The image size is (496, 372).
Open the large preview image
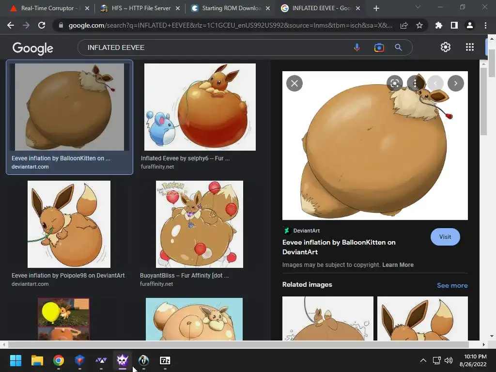375,145
